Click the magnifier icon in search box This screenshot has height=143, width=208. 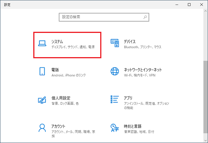click(x=145, y=17)
